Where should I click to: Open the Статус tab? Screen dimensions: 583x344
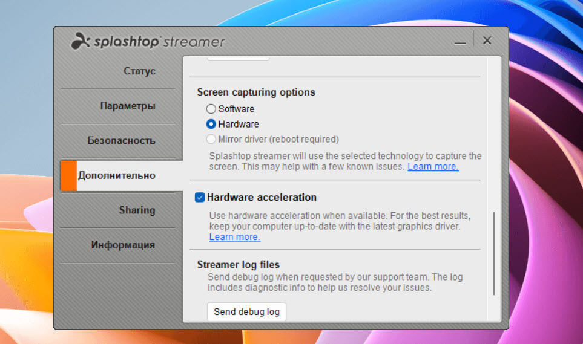[139, 71]
